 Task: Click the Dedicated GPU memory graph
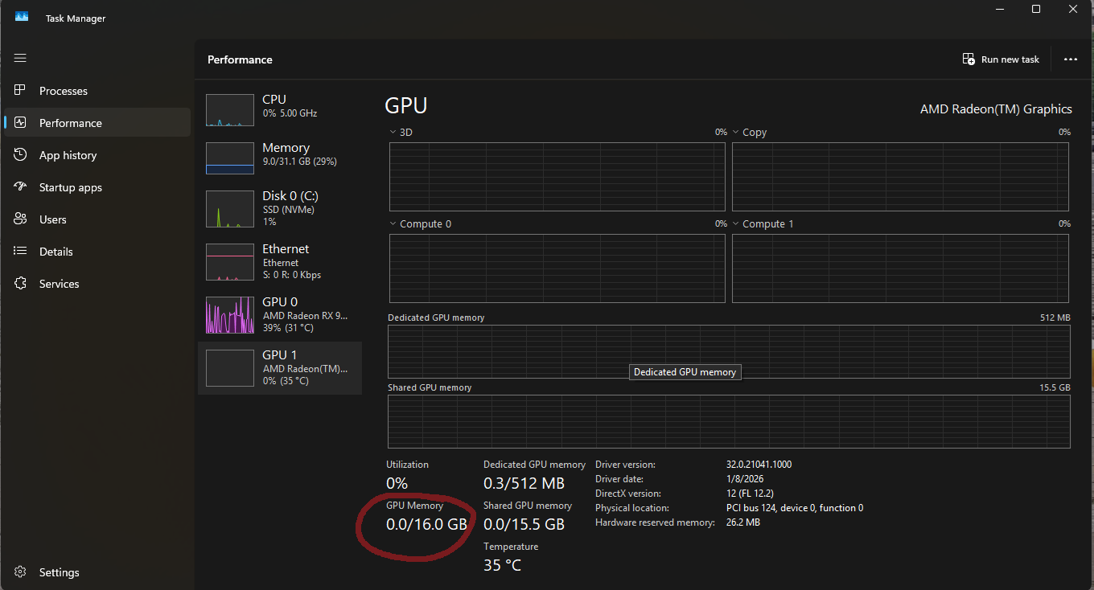729,351
